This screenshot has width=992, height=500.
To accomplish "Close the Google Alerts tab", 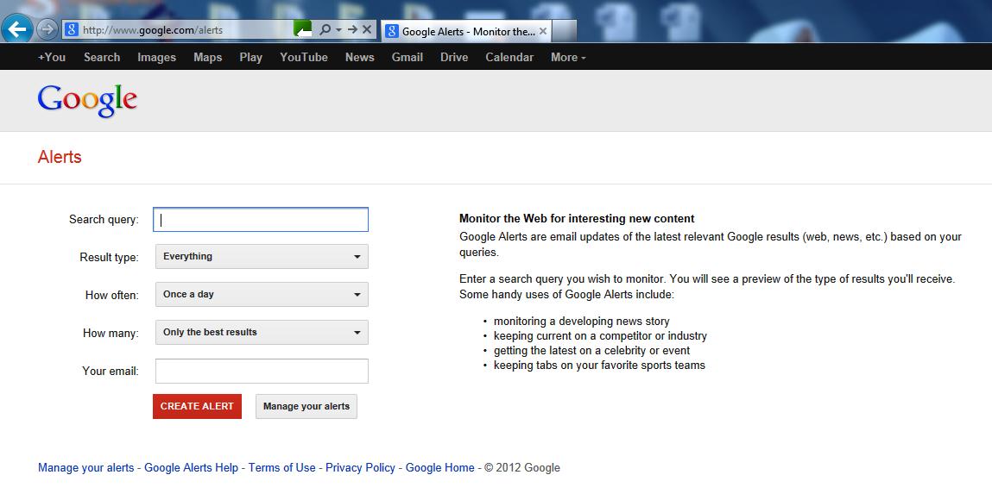I will (543, 31).
